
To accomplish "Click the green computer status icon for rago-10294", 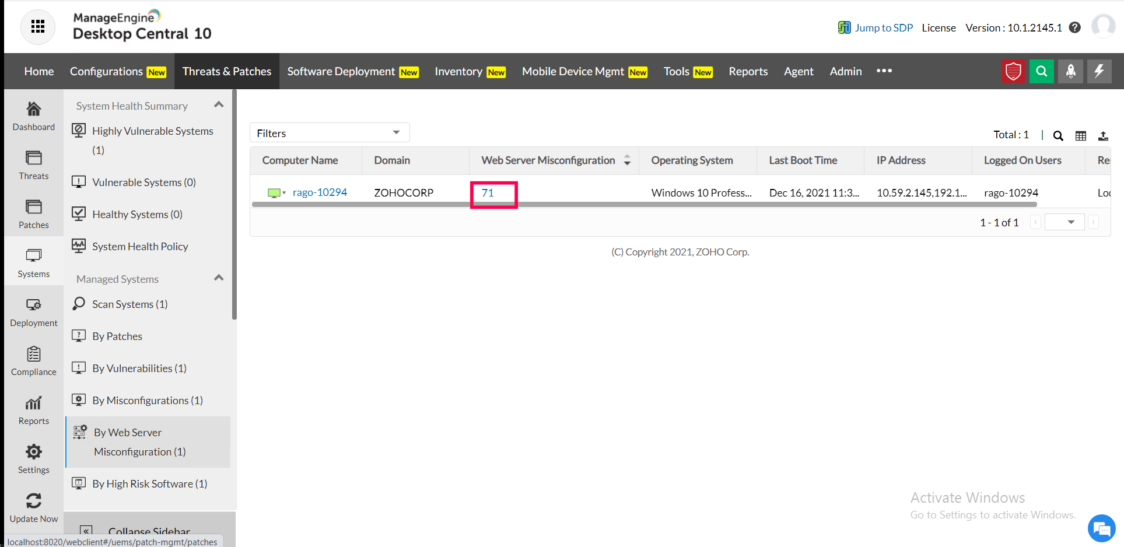I will 274,192.
